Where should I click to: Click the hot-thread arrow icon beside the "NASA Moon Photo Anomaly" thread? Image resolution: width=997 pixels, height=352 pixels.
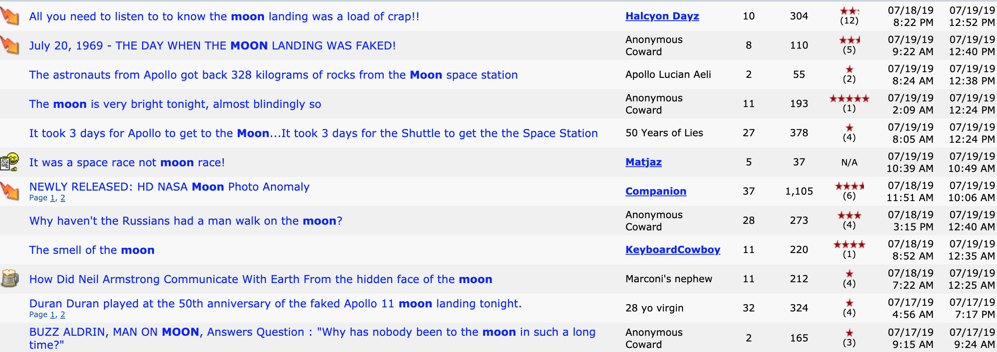tap(10, 191)
